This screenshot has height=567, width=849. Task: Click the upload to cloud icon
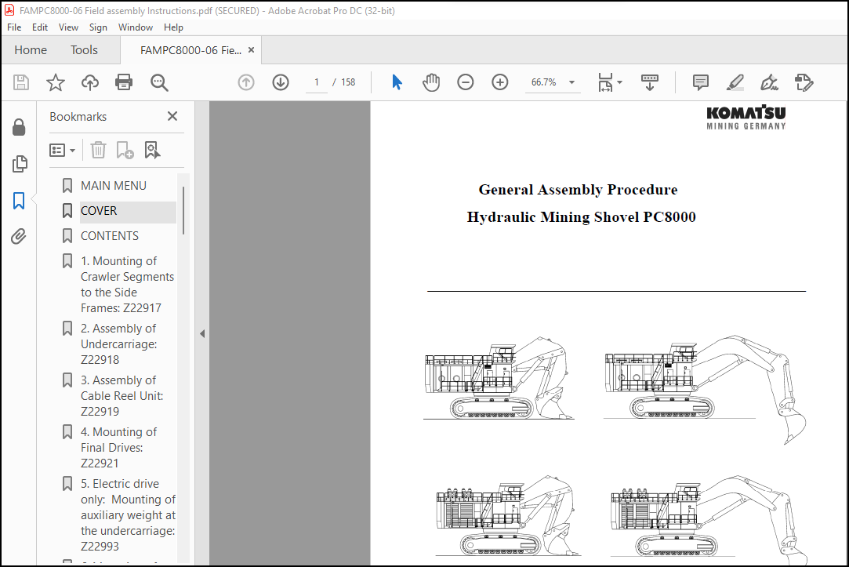pyautogui.click(x=90, y=82)
